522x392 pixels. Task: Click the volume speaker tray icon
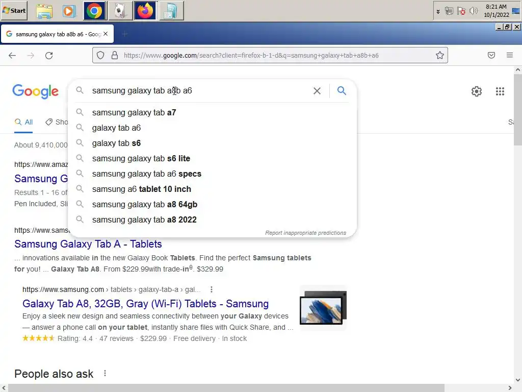[473, 11]
